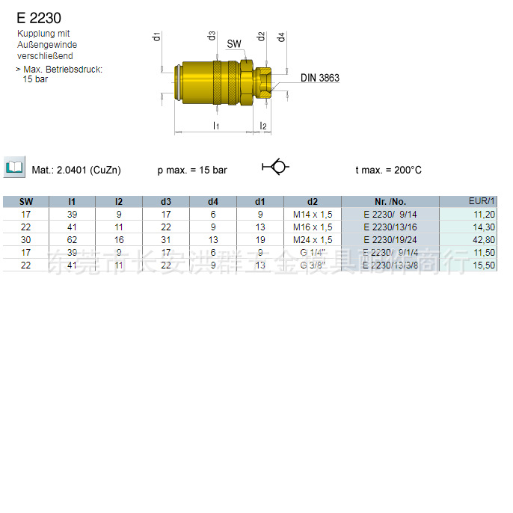Viewport: 513px width, 513px height.
Task: Click the d3 column header
Action: pyautogui.click(x=166, y=202)
